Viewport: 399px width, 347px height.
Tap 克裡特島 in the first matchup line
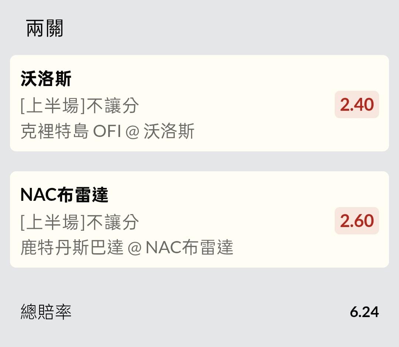(x=54, y=132)
